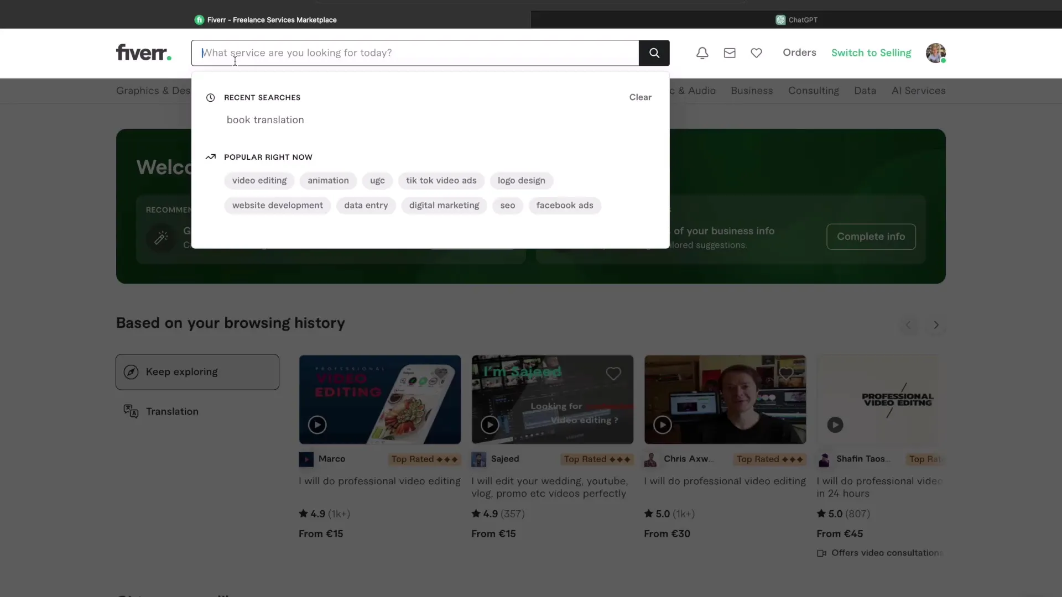This screenshot has width=1062, height=597.
Task: Play Shafin Taos gig video preview
Action: click(835, 425)
